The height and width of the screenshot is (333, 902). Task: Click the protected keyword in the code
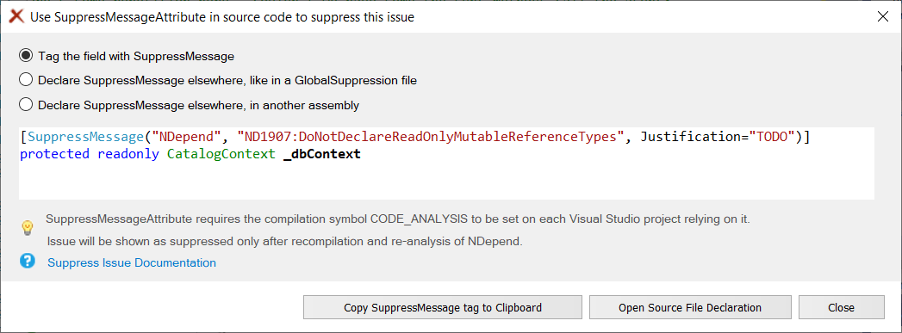[x=54, y=154]
